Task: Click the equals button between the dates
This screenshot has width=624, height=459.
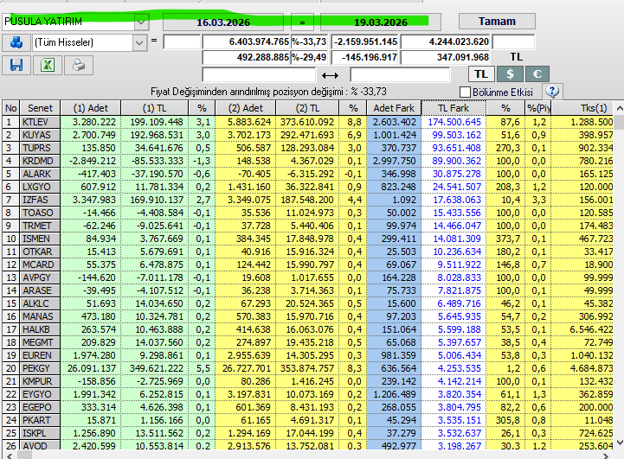Action: click(x=302, y=22)
